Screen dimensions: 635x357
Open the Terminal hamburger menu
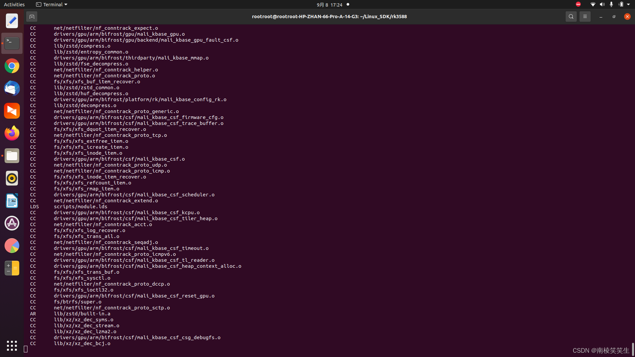[x=585, y=16]
